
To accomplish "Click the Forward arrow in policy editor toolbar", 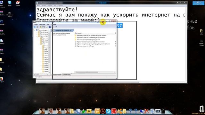I will pos(37,27).
